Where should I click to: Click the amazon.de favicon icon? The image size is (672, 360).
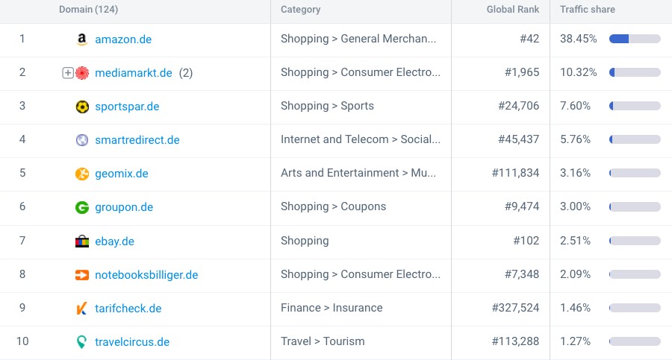pos(82,40)
